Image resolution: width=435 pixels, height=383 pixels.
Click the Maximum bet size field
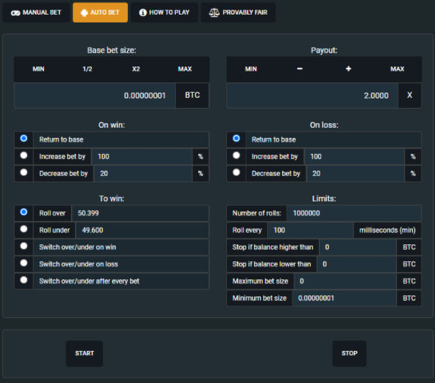pyautogui.click(x=345, y=281)
